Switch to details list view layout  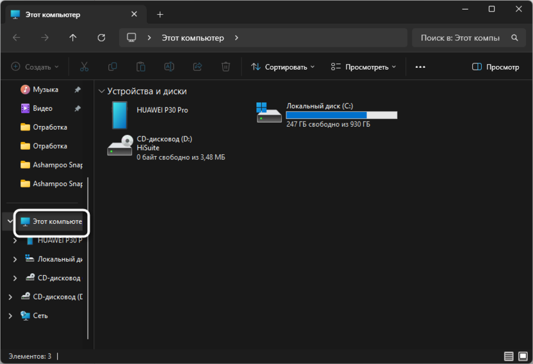tap(509, 356)
